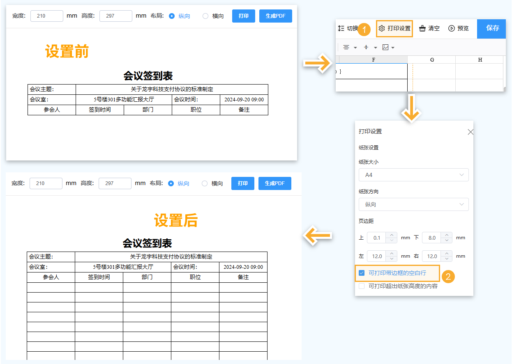Image resolution: width=512 pixels, height=364 pixels.
Task: Clear the sheet using the 清空 brush icon
Action: (x=422, y=28)
